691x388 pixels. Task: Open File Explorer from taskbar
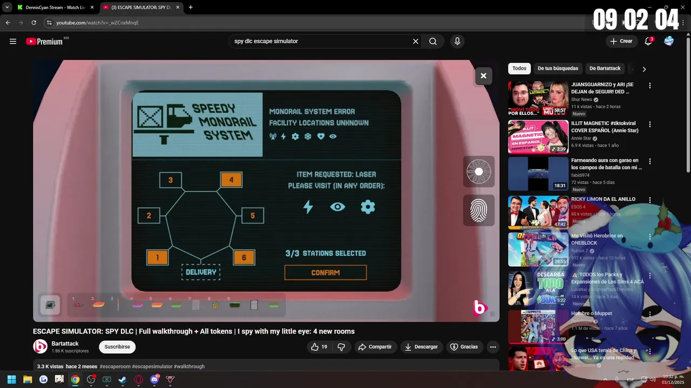(28, 379)
